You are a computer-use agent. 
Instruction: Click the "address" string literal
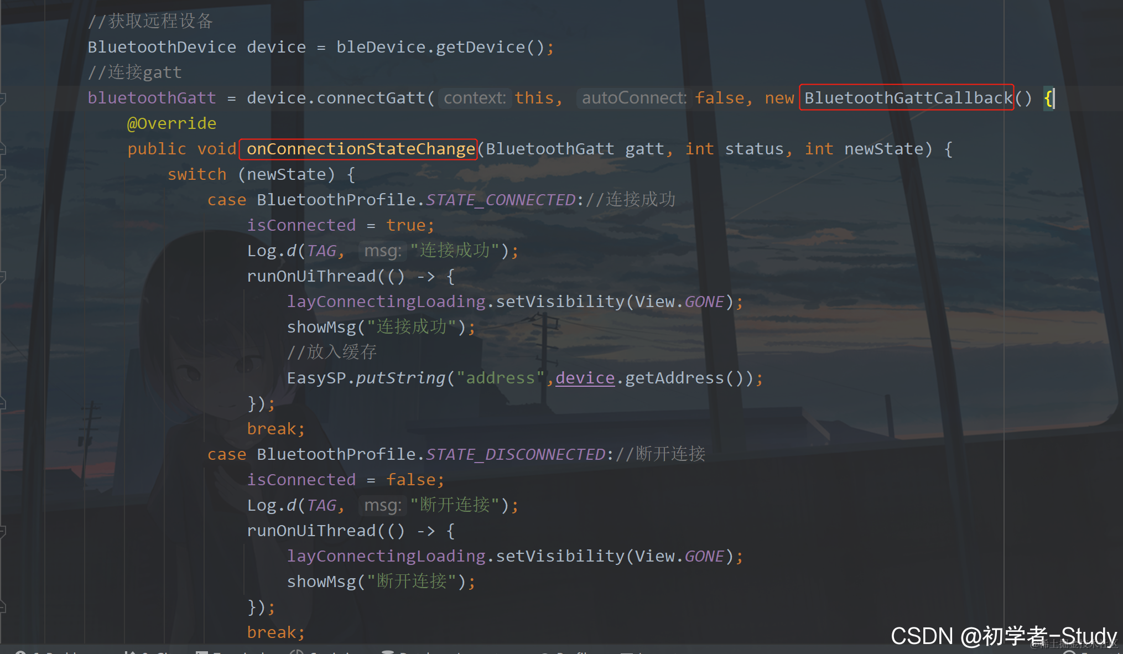[500, 378]
